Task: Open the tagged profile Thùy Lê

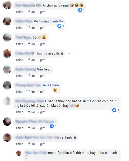Action: pyautogui.click(x=41, y=53)
